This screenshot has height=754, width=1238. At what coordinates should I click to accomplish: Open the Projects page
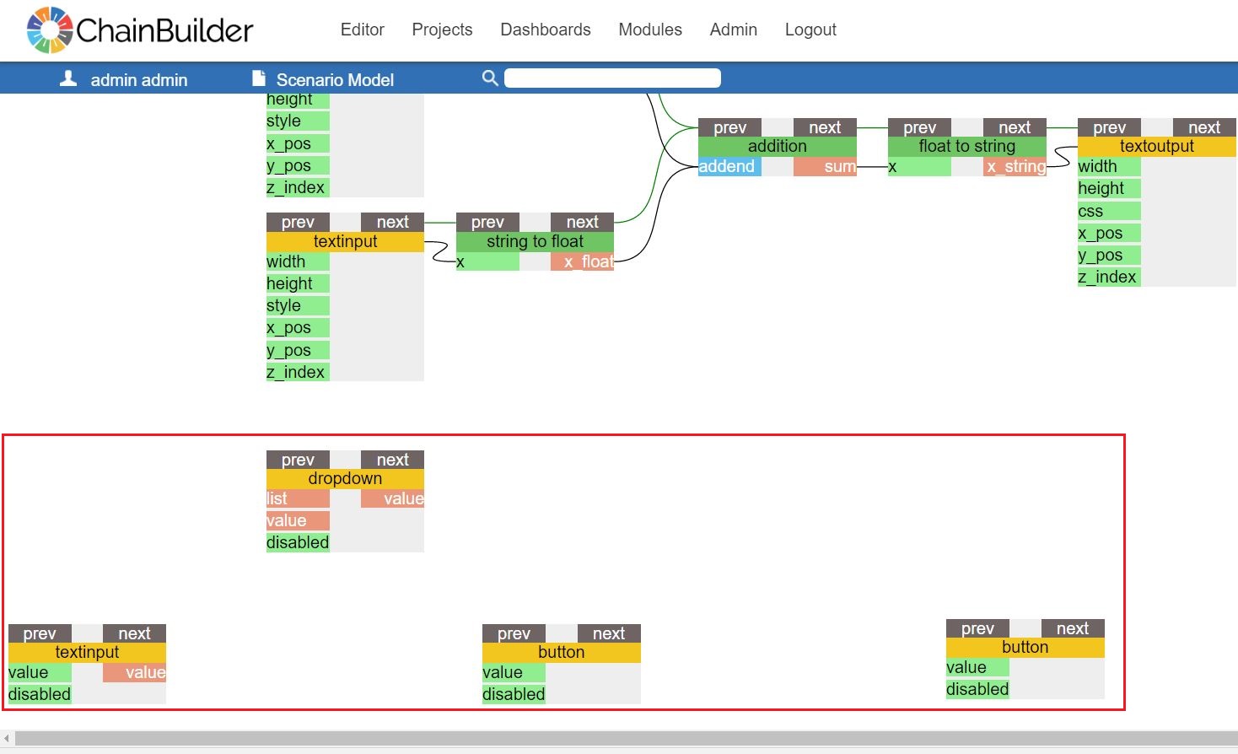point(442,30)
